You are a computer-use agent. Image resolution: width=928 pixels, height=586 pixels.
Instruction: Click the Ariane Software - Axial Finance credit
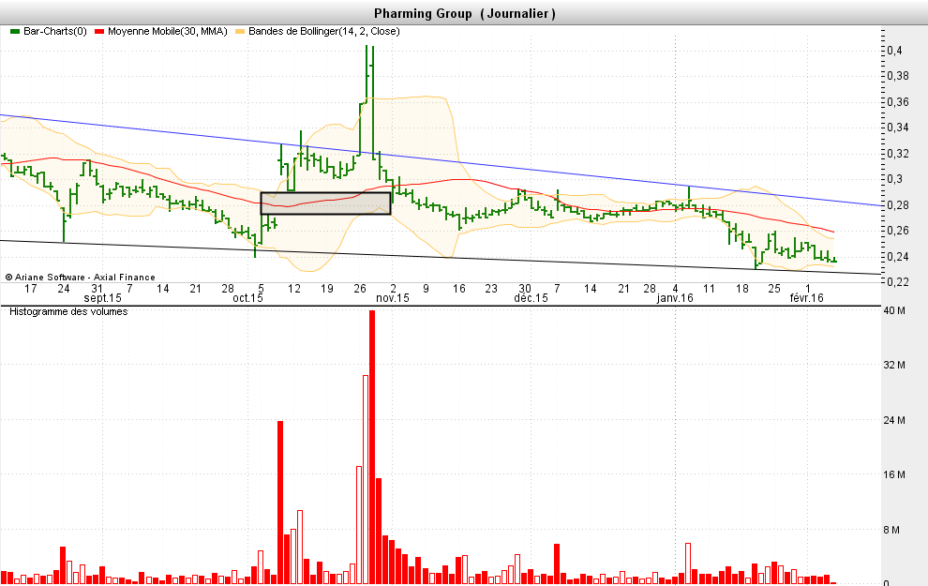coord(81,277)
